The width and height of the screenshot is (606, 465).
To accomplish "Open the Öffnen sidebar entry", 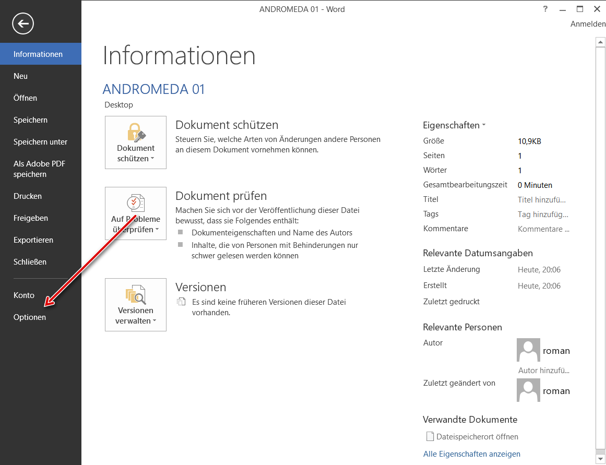I will tap(41, 98).
